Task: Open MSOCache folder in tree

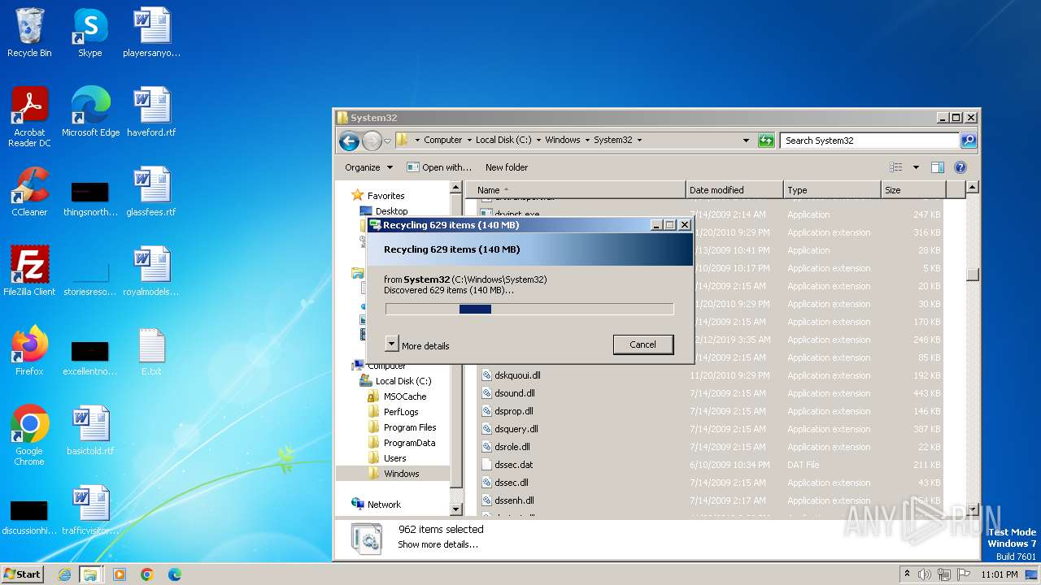Action: 404,396
